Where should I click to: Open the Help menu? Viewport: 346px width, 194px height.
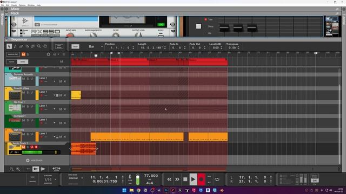(x=38, y=5)
